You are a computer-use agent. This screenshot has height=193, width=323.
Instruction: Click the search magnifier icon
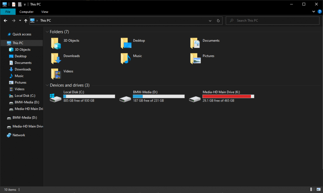click(x=232, y=21)
